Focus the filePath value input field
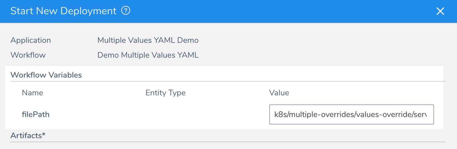 (x=351, y=114)
